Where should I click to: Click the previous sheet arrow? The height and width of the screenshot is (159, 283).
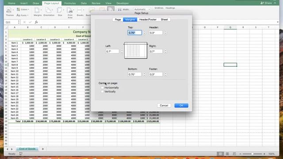click(8, 149)
